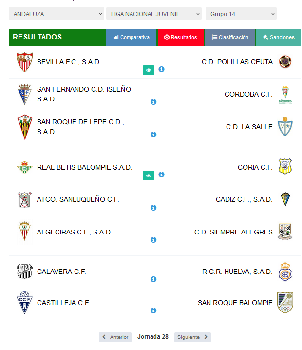The width and height of the screenshot is (302, 350).
Task: Go to the Anterior jornada
Action: click(x=115, y=337)
